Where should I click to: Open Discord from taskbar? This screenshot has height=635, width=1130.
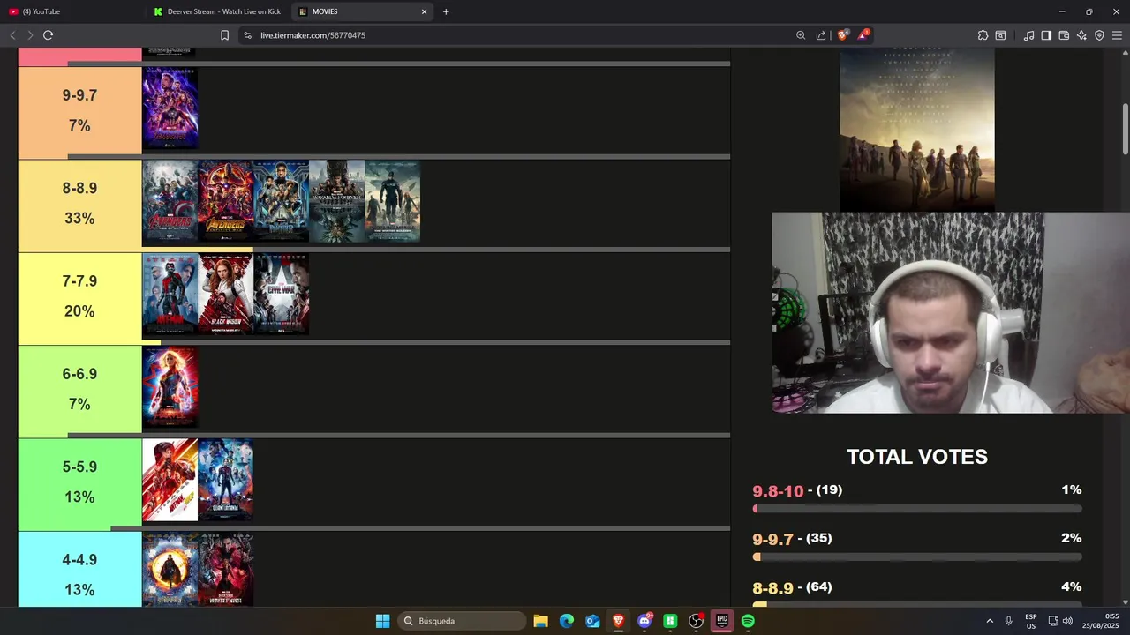click(644, 621)
